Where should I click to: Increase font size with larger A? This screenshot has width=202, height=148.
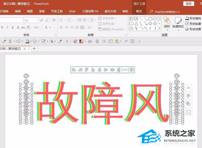(x=42, y=20)
